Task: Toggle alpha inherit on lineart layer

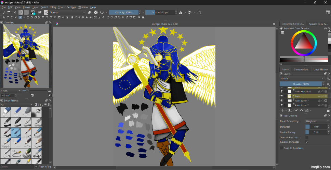Action: tap(322, 96)
